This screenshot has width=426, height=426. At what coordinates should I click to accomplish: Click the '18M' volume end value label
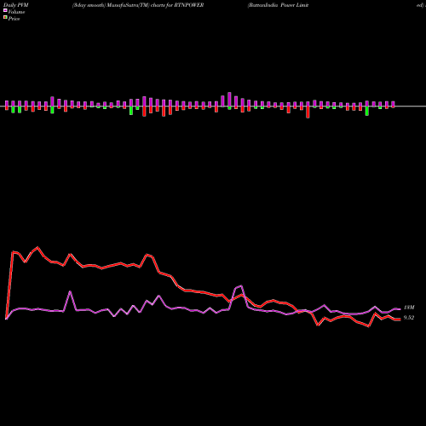click(x=409, y=308)
